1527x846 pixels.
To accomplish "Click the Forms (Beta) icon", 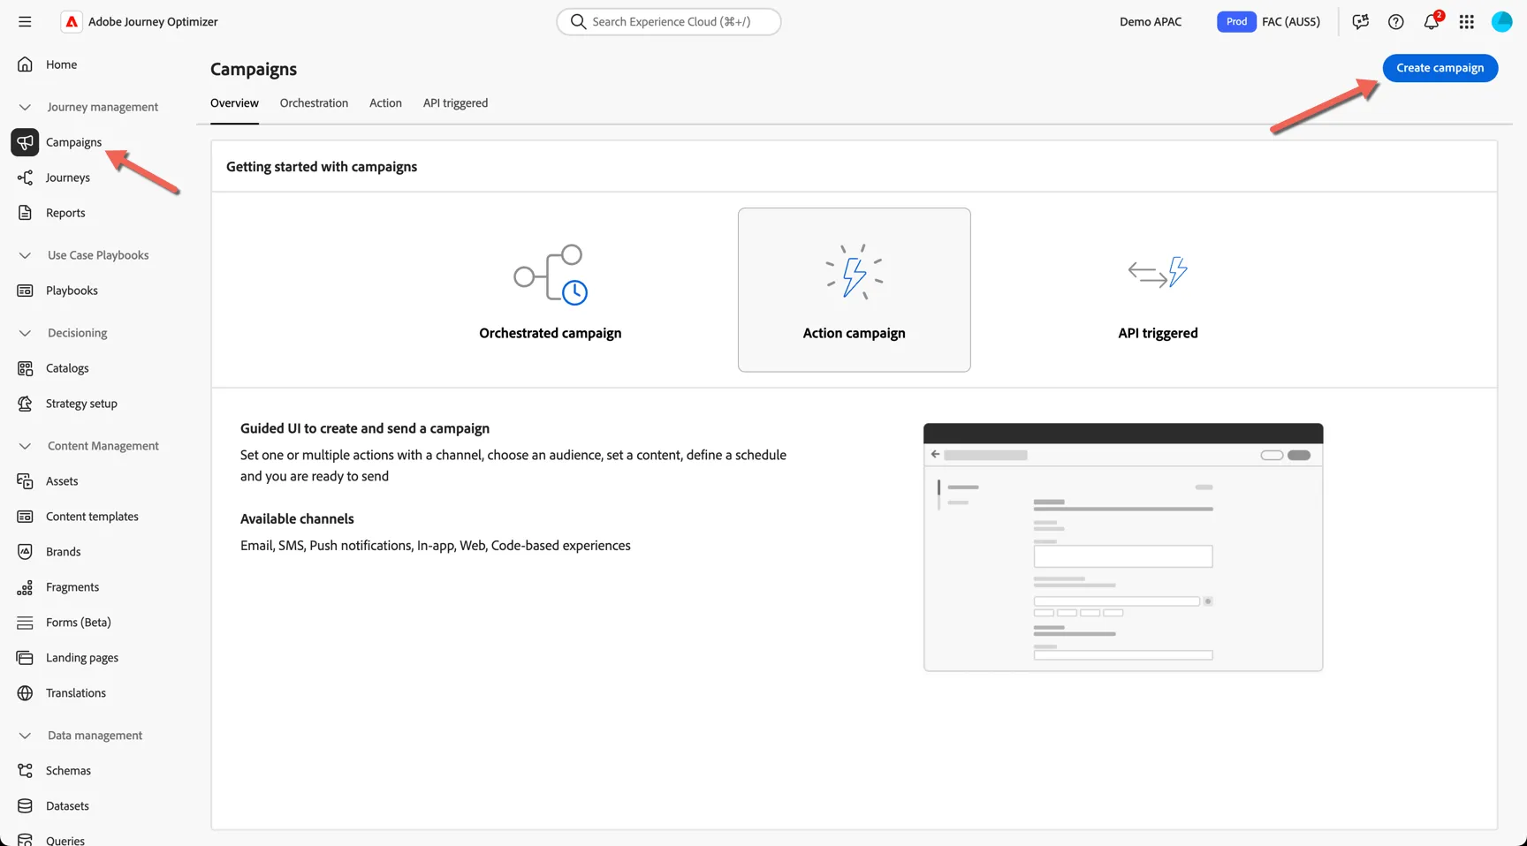I will coord(25,623).
